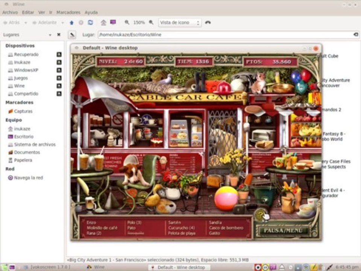Open the Marcadores menu
The height and width of the screenshot is (271, 361).
[68, 12]
